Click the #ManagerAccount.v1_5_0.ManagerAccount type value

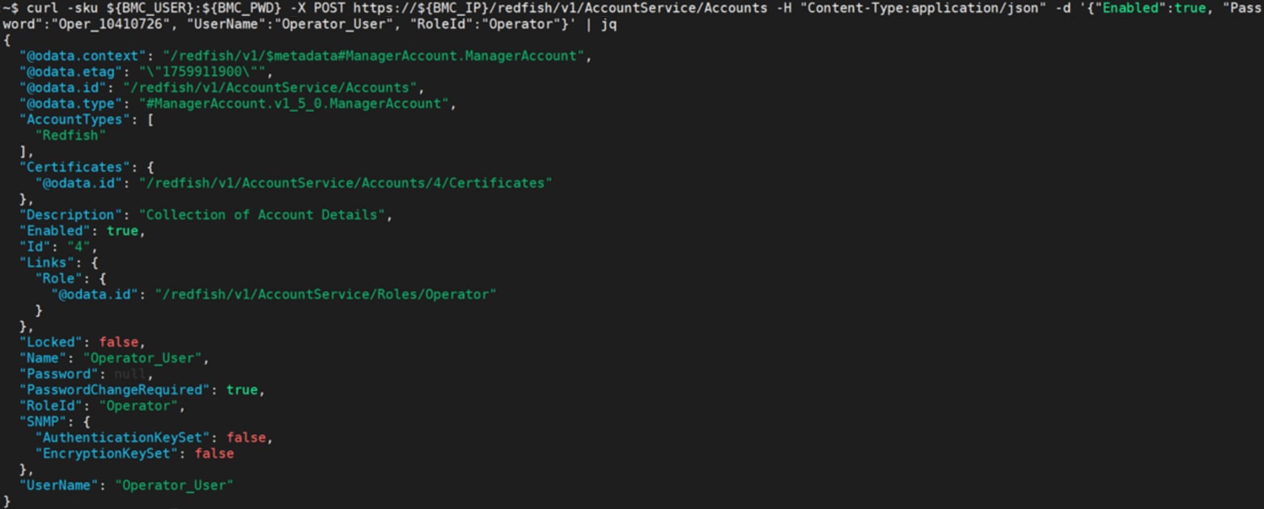point(290,103)
